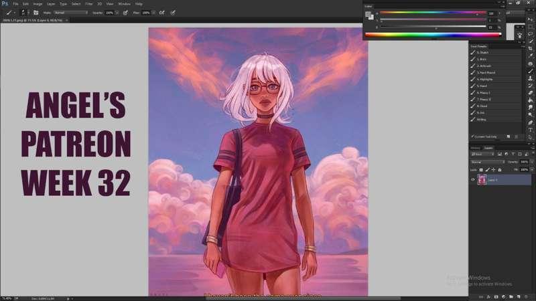Toggle filter for adjustment layers
Viewport: 536px width, 301px height.
click(507, 155)
